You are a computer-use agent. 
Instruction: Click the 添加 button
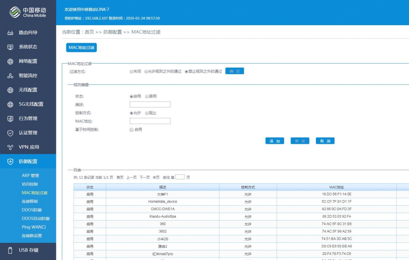pyautogui.click(x=275, y=141)
